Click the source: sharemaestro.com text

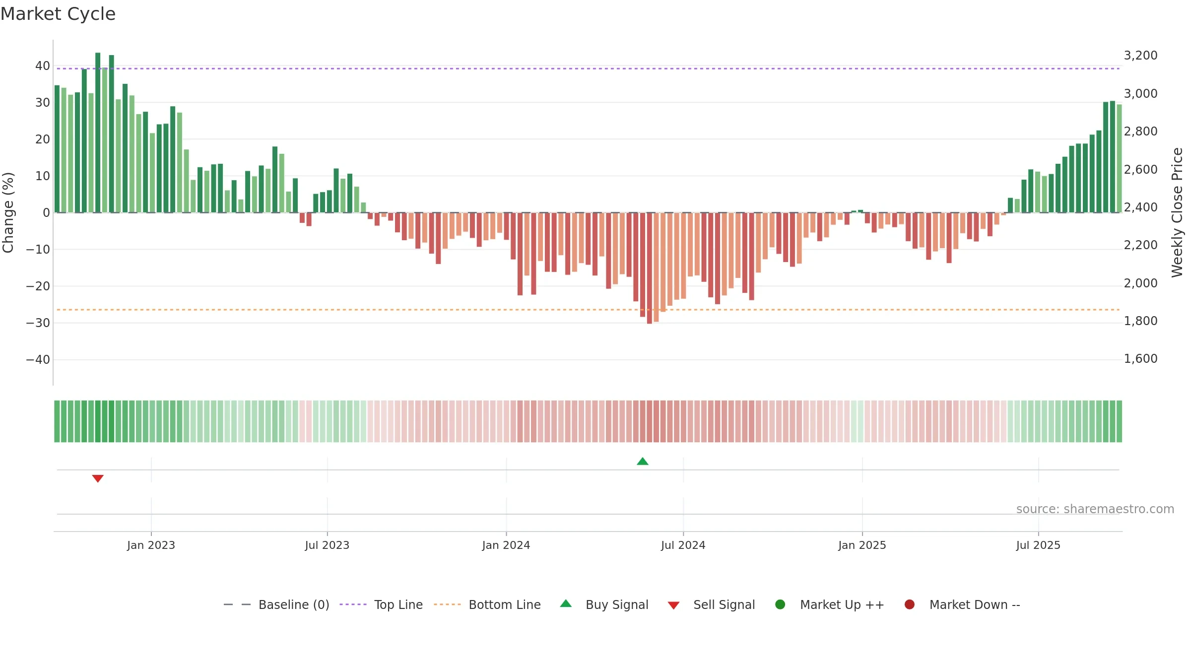click(x=1095, y=509)
